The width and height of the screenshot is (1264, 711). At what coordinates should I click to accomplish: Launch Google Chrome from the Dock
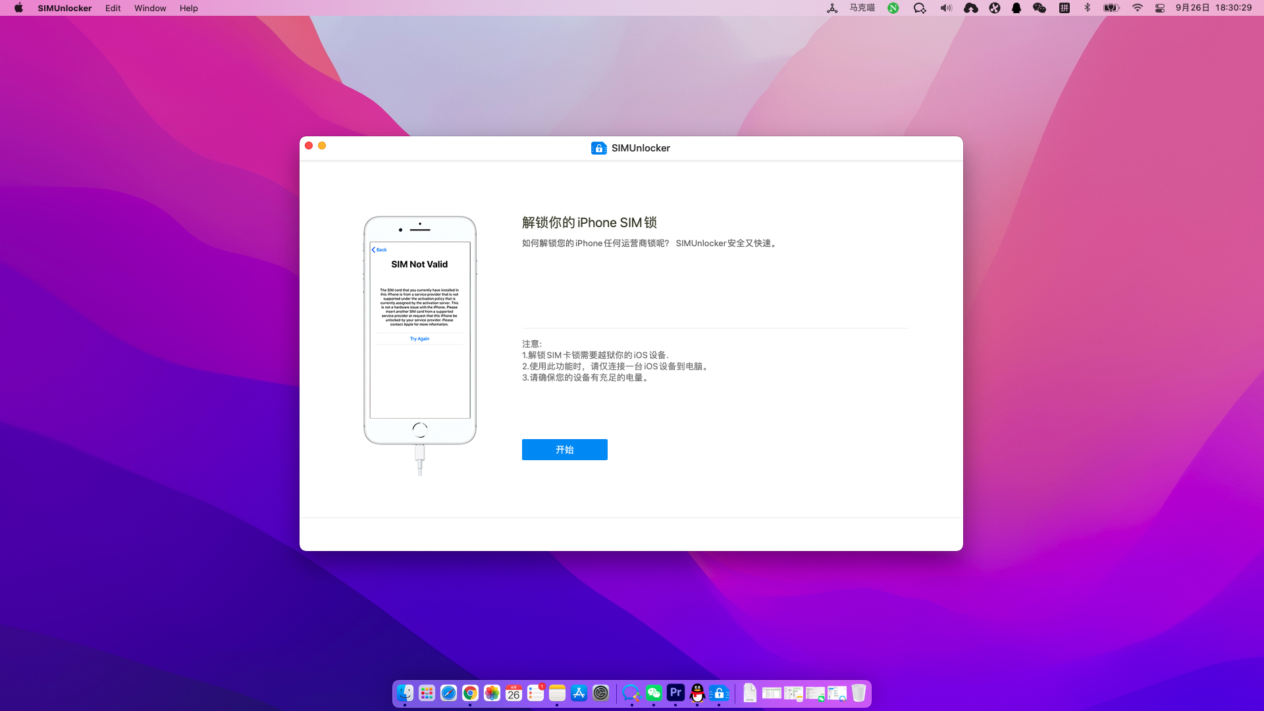470,693
